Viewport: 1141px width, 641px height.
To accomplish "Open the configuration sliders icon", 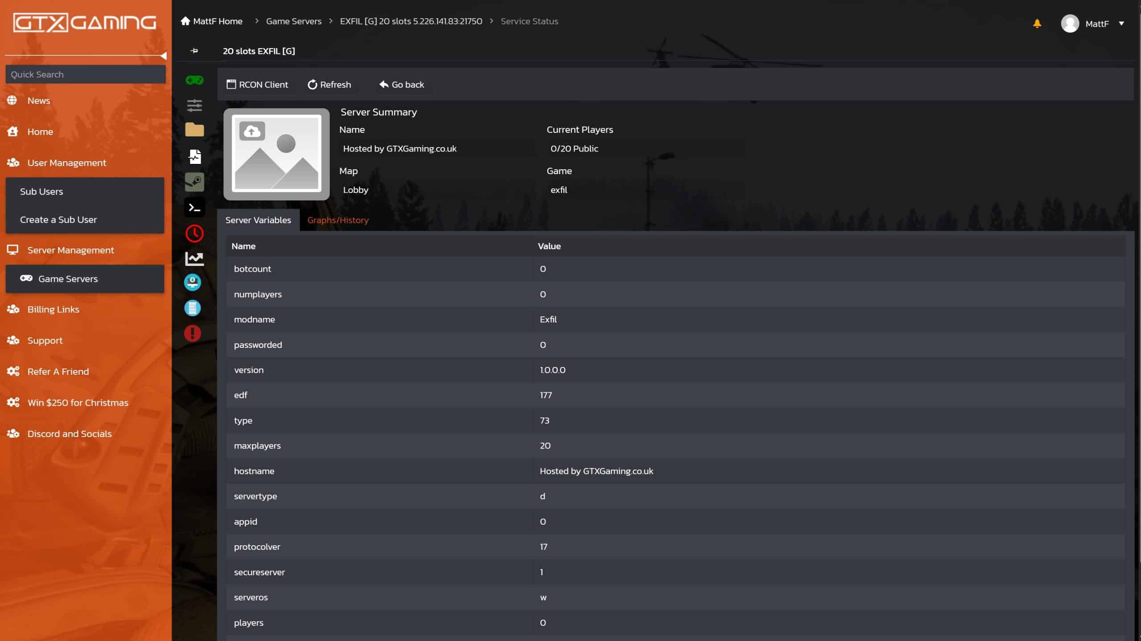I will 194,106.
